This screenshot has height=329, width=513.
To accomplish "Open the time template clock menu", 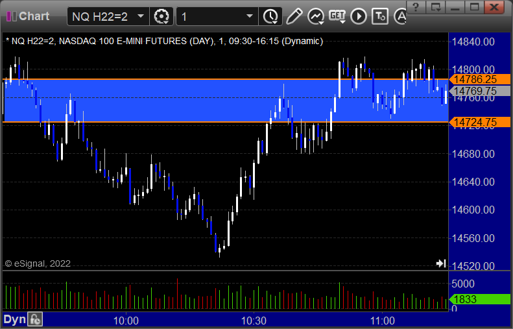I will click(x=270, y=16).
